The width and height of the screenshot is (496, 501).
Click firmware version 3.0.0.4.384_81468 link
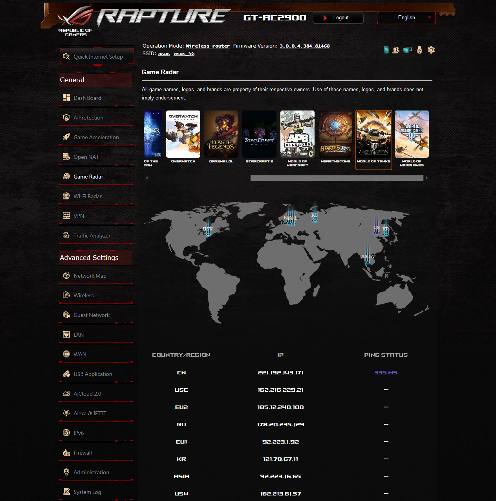pos(305,46)
